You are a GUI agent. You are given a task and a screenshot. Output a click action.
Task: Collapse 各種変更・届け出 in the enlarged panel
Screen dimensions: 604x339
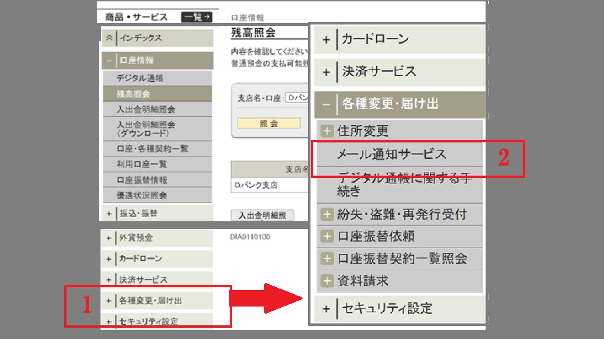[x=400, y=105]
